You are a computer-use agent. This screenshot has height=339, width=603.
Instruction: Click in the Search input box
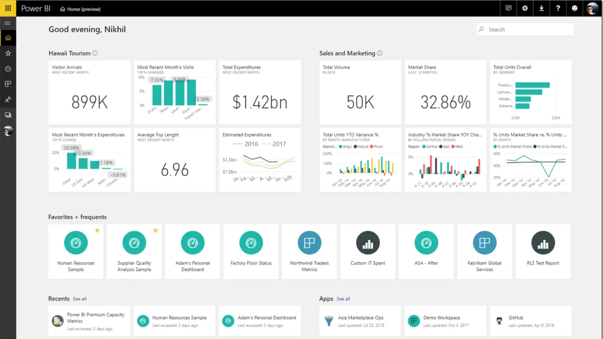pos(525,30)
